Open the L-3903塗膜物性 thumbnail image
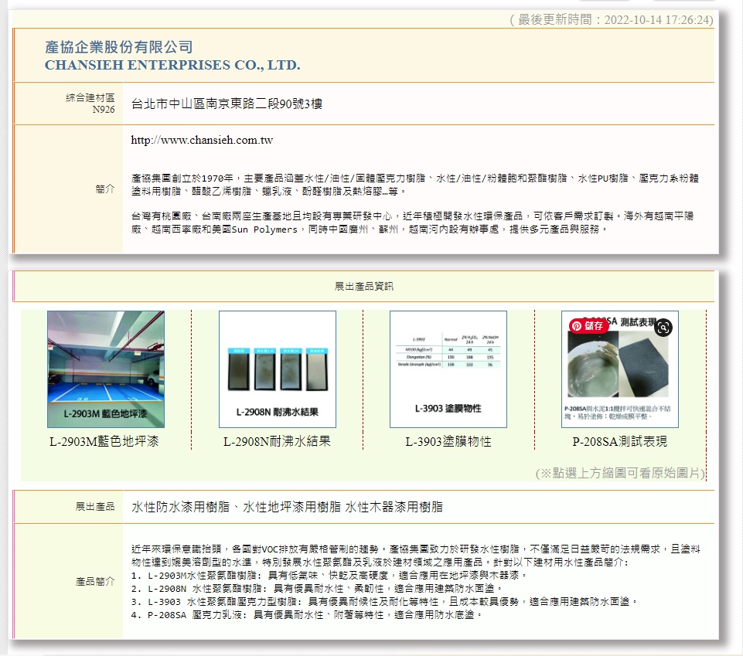The image size is (743, 656). [448, 369]
